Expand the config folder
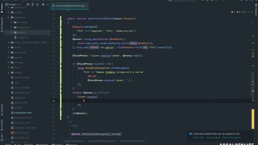 8,12
